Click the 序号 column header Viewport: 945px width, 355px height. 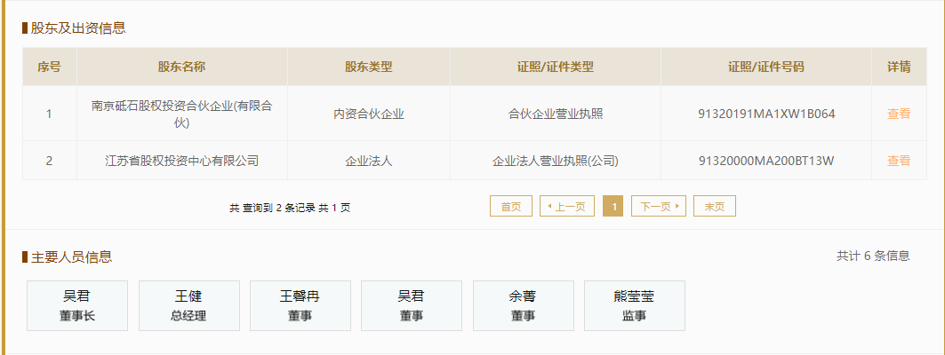pyautogui.click(x=49, y=67)
